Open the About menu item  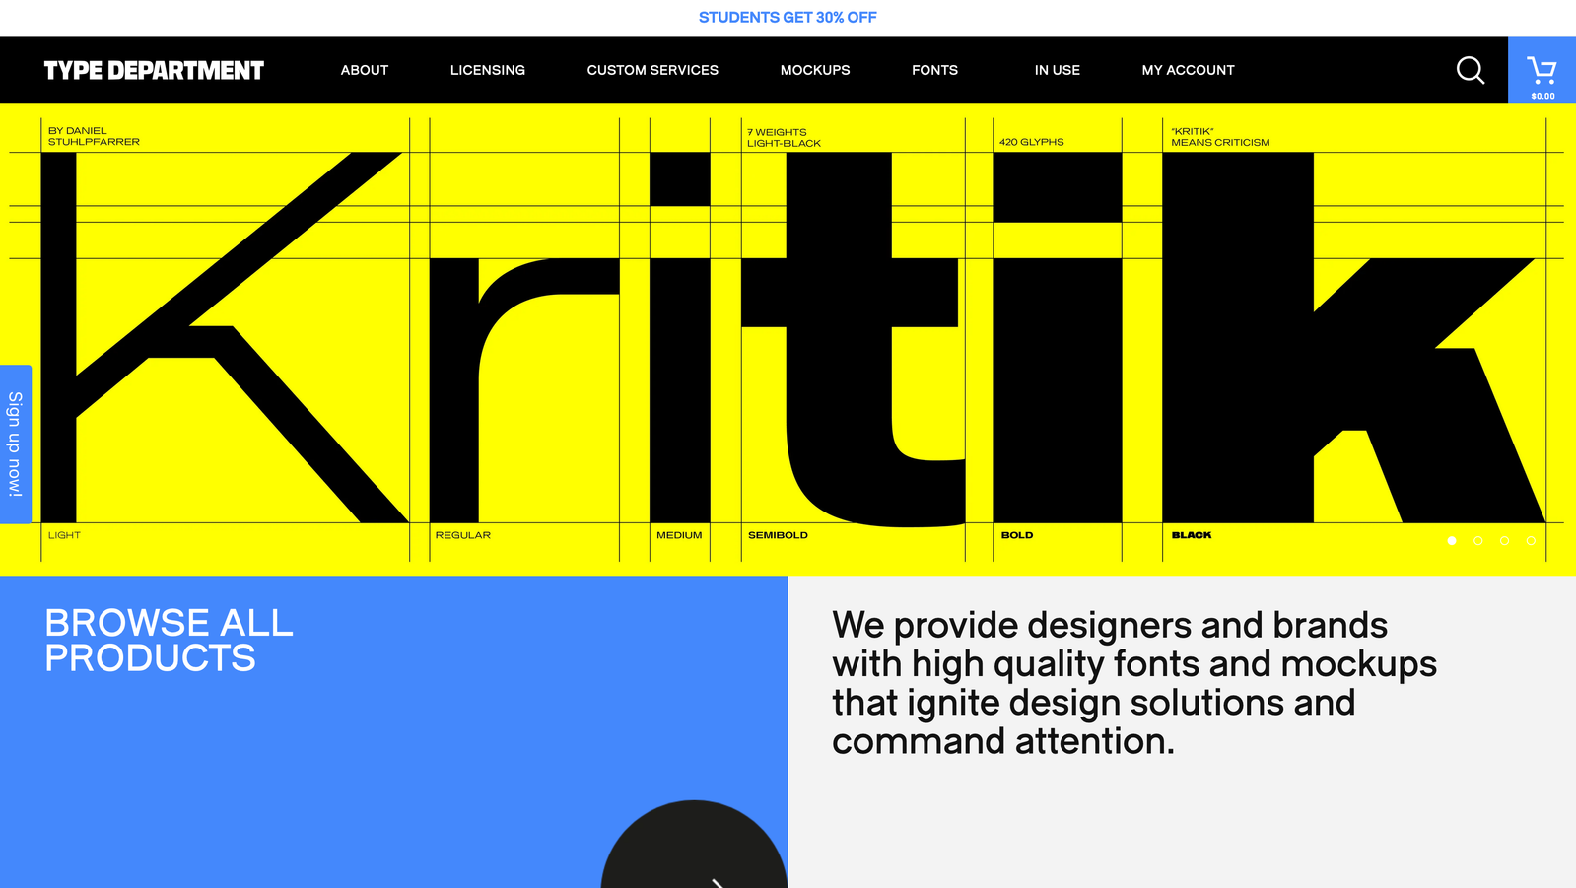(x=365, y=70)
